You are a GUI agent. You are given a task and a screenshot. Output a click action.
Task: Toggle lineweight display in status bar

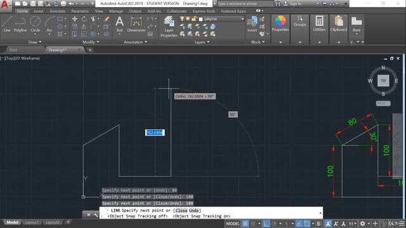tap(319, 224)
